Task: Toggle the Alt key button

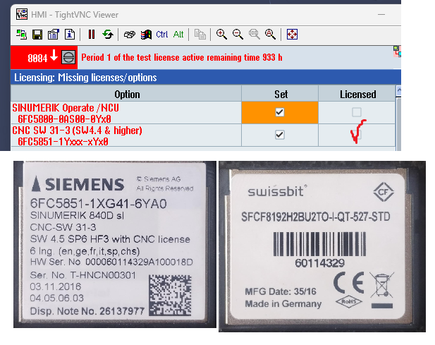Action: [178, 35]
